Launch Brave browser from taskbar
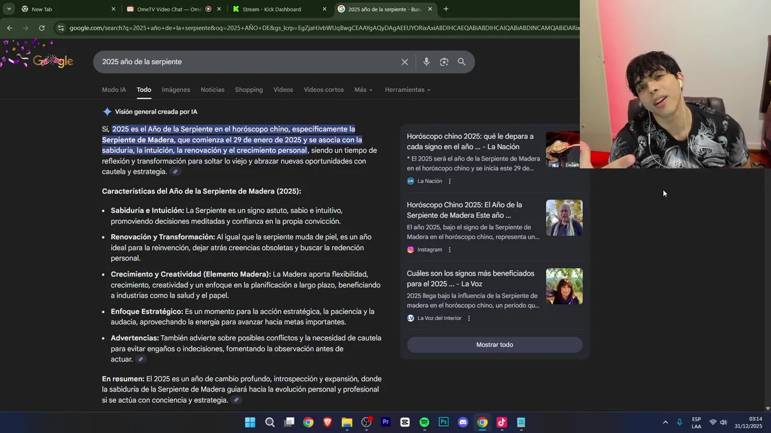771x433 pixels. click(x=328, y=422)
